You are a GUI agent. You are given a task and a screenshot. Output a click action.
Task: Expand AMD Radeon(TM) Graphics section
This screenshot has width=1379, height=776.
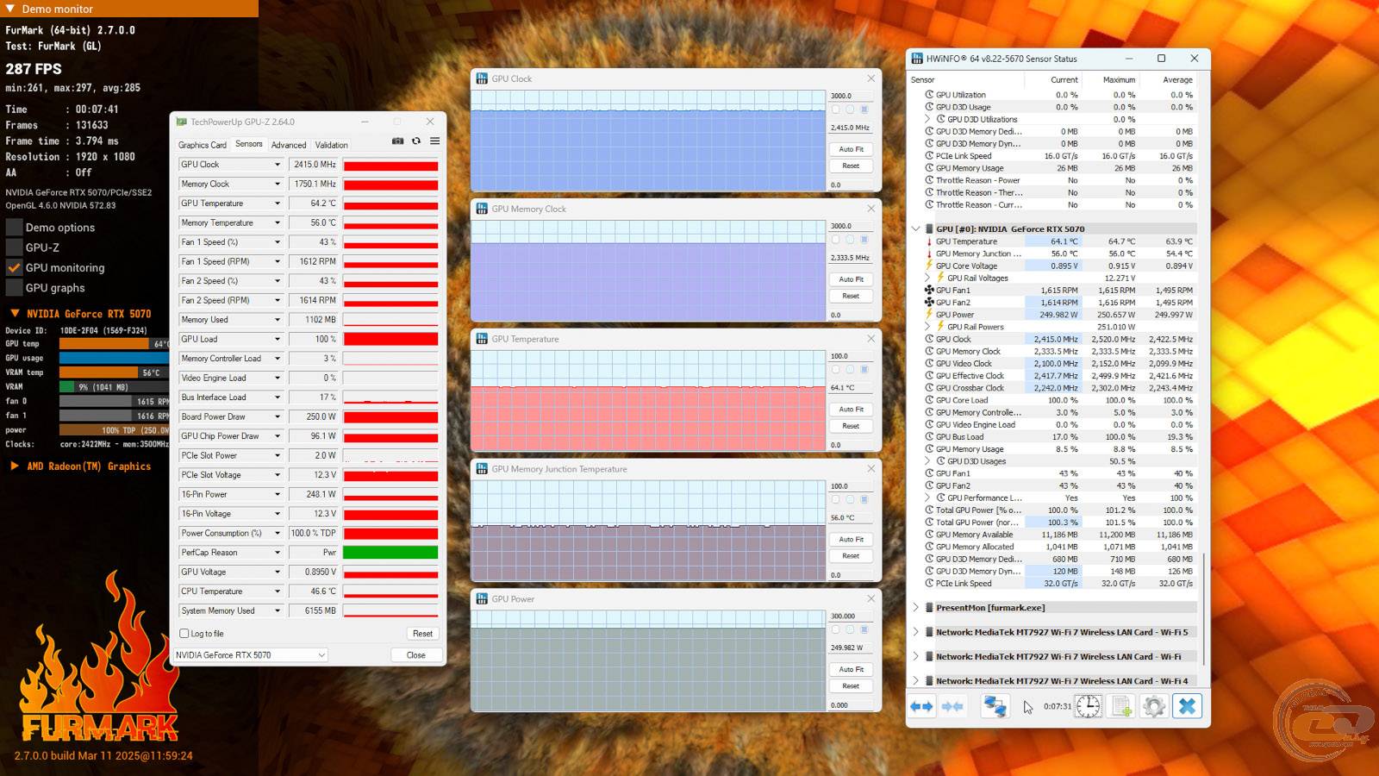pos(15,466)
